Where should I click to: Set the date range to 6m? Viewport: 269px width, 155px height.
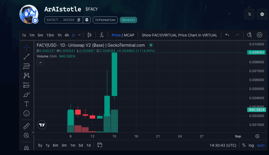[55, 145]
